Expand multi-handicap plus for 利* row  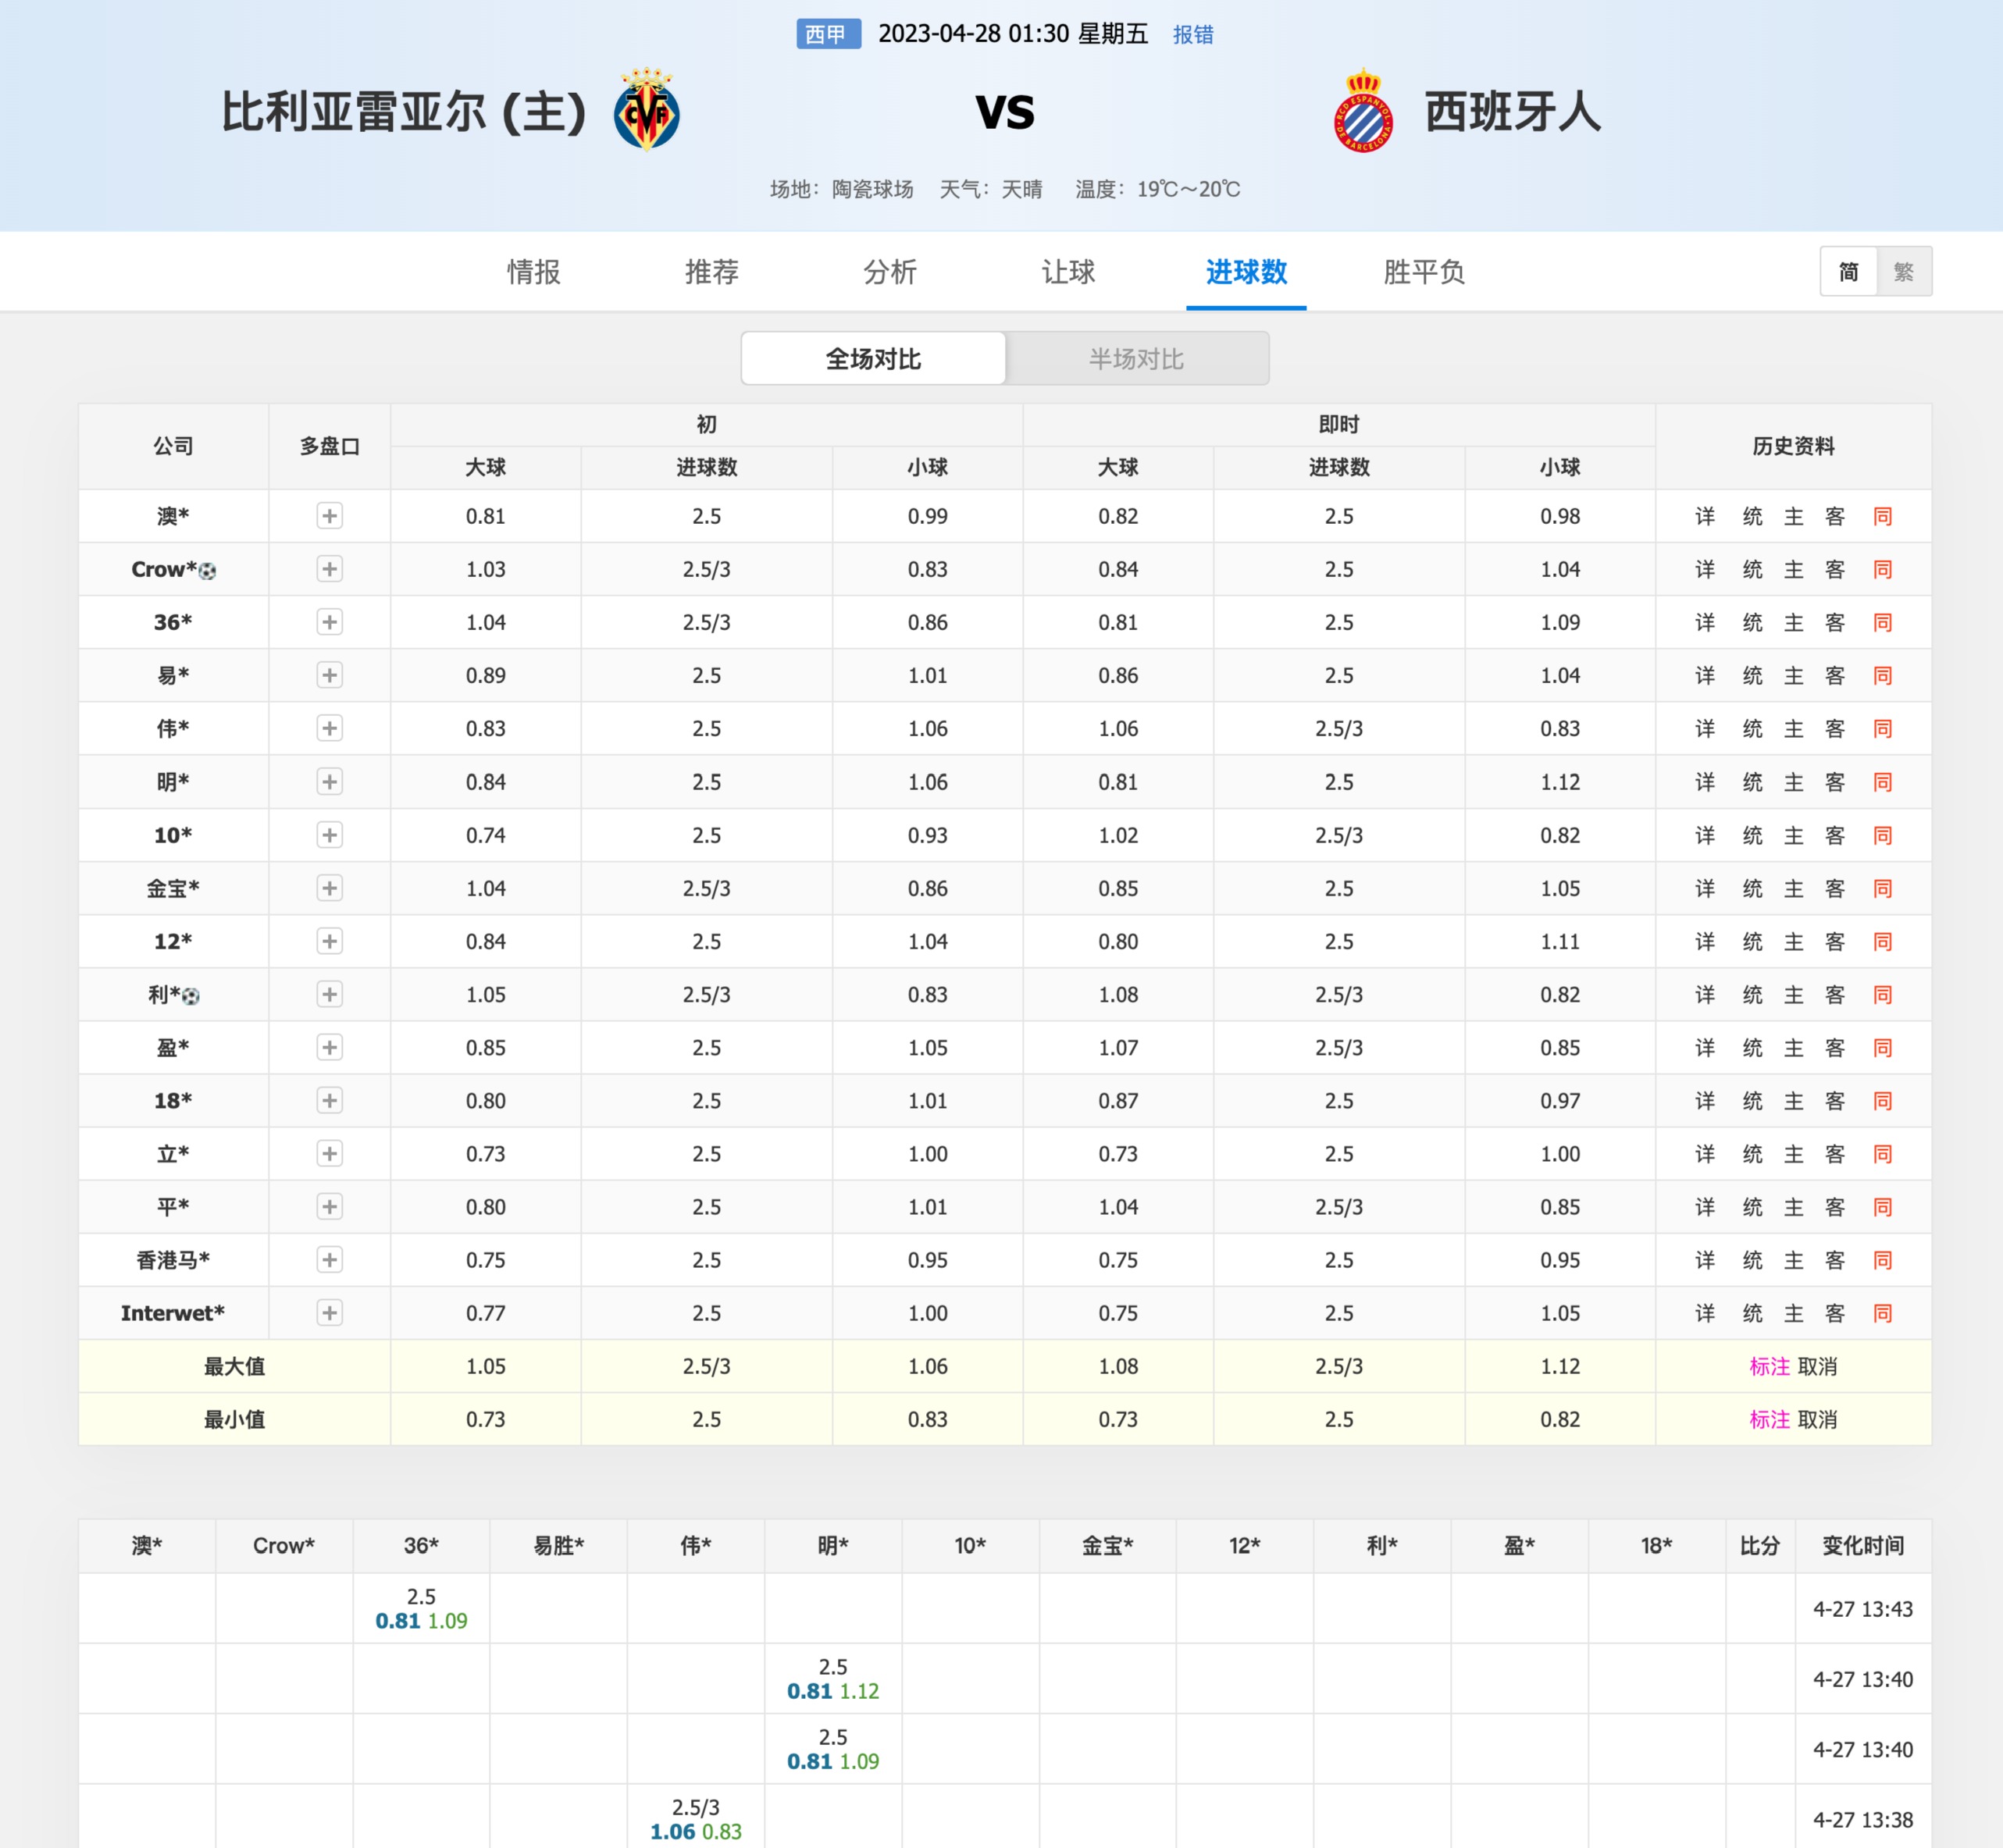(329, 994)
